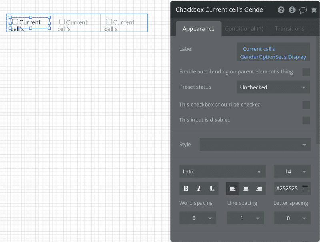Open the comments speech bubble icon
This screenshot has height=242, width=320.
(x=303, y=10)
